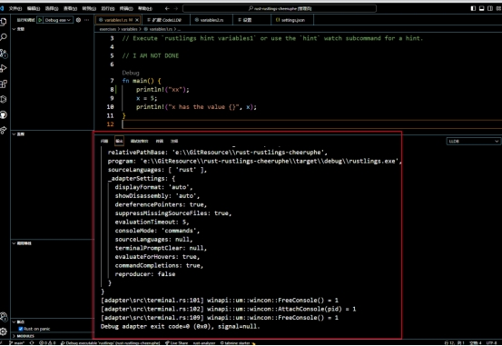Open the Go menu
The image size is (502, 346).
coord(89,8)
